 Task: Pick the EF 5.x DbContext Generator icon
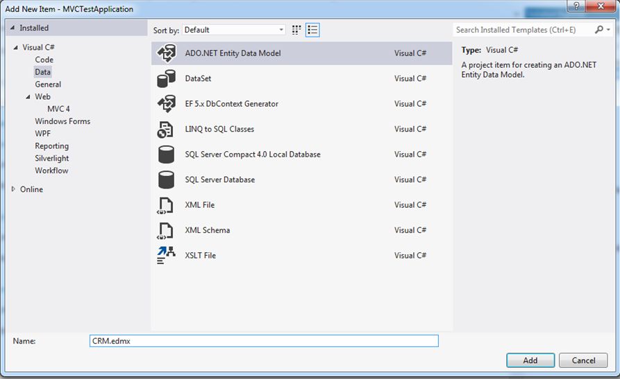pyautogui.click(x=167, y=104)
